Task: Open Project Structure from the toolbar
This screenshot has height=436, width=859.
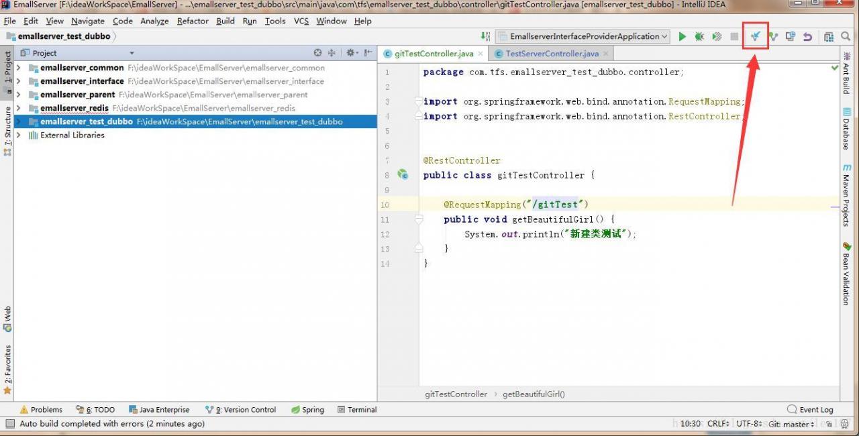Action: pyautogui.click(x=829, y=37)
